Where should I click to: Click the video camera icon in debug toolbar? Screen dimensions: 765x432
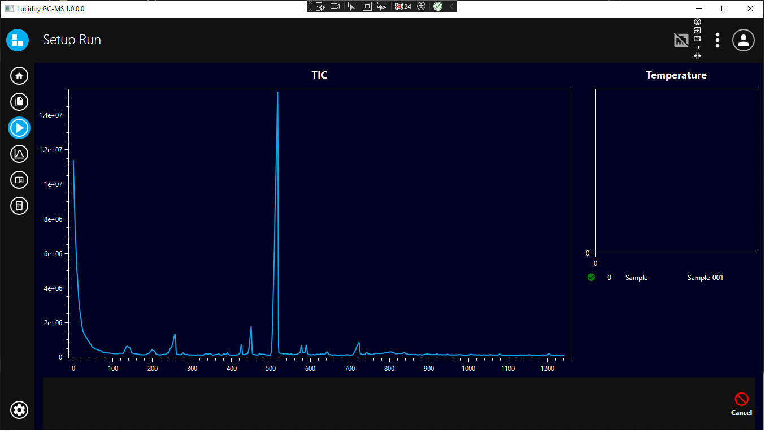coord(335,6)
